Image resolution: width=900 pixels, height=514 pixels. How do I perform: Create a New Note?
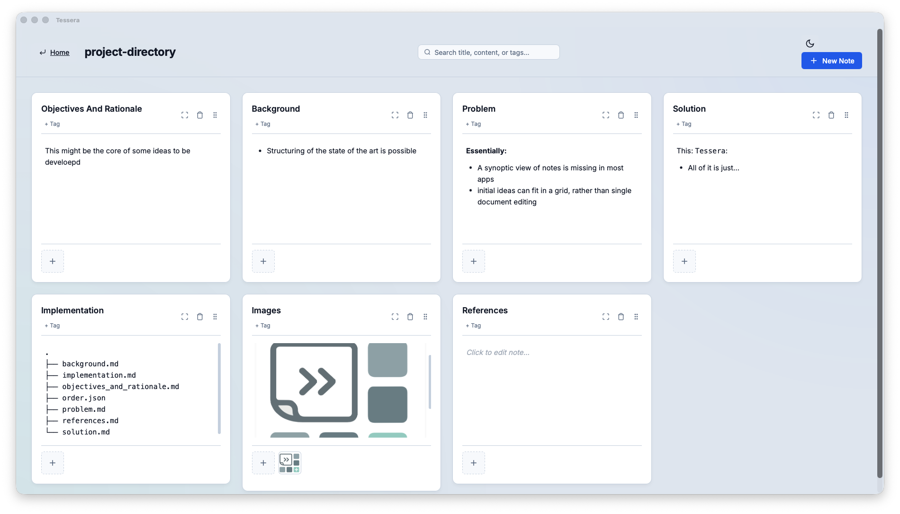pyautogui.click(x=831, y=61)
